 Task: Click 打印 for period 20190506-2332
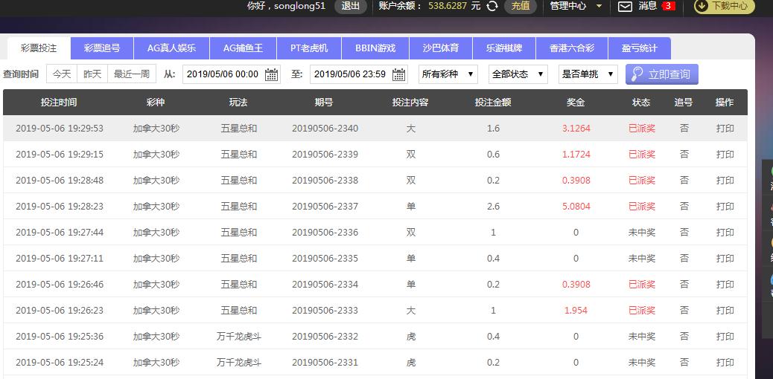(725, 337)
